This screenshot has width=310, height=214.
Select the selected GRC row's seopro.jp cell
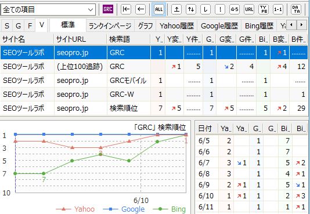coord(81,53)
